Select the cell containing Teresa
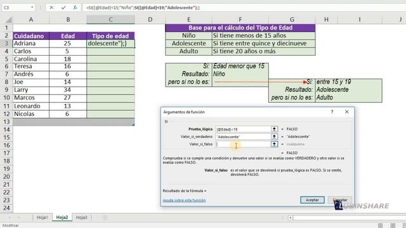This screenshot has height=228, width=406. pyautogui.click(x=31, y=66)
